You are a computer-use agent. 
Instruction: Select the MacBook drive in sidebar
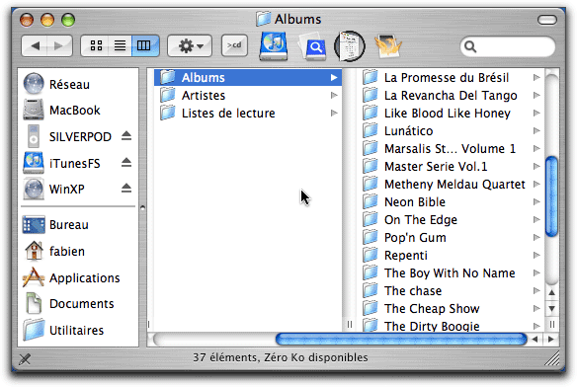61,110
